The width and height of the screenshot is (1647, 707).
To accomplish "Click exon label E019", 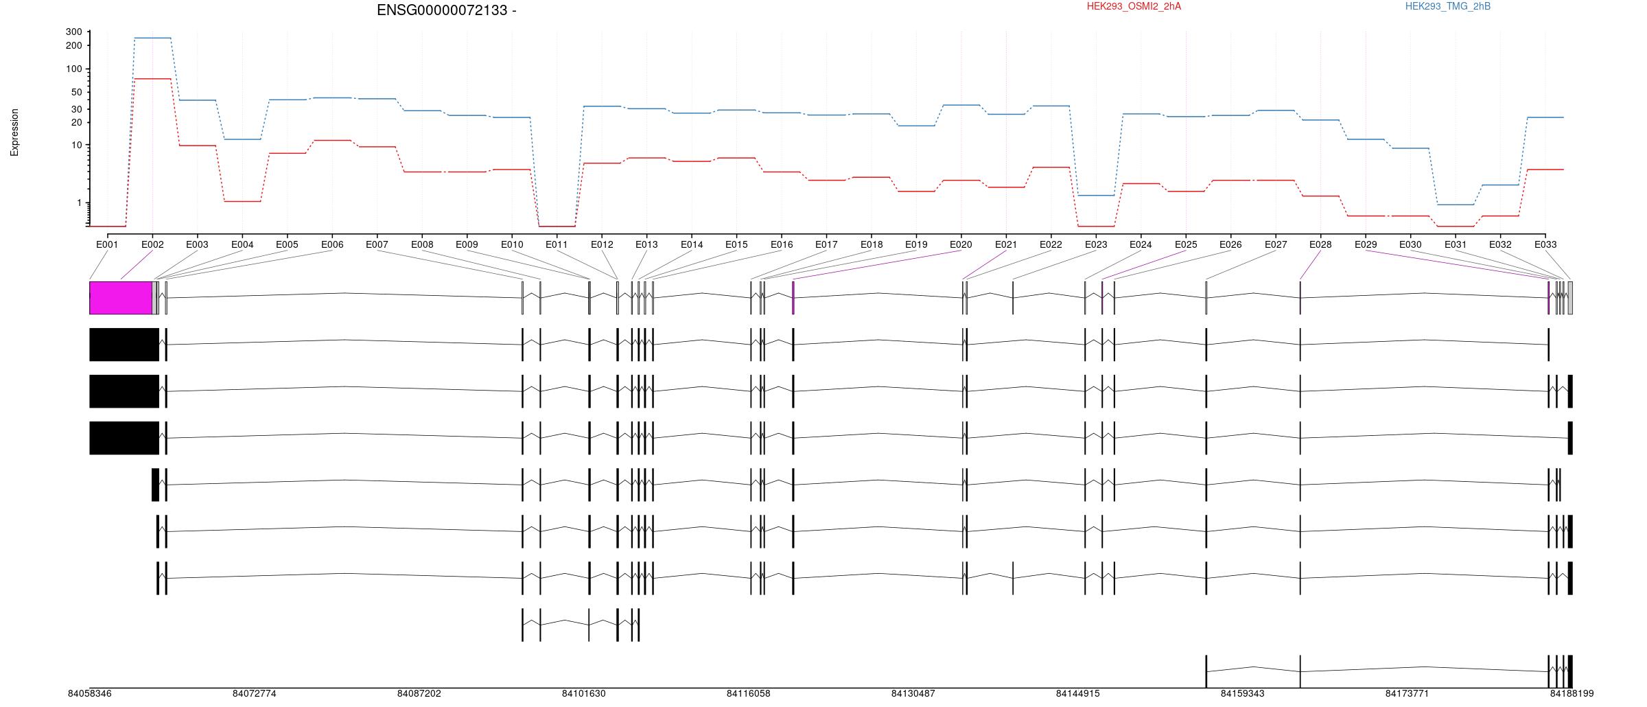I will tap(916, 244).
